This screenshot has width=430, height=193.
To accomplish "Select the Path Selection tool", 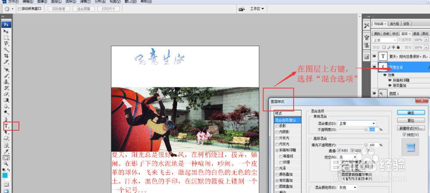I will [6, 132].
